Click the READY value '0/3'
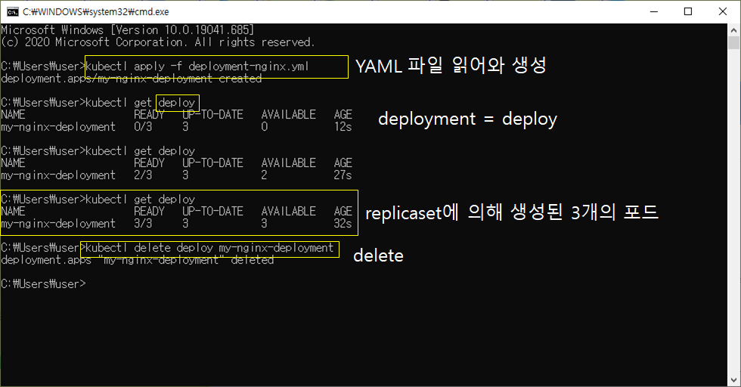 (x=143, y=127)
